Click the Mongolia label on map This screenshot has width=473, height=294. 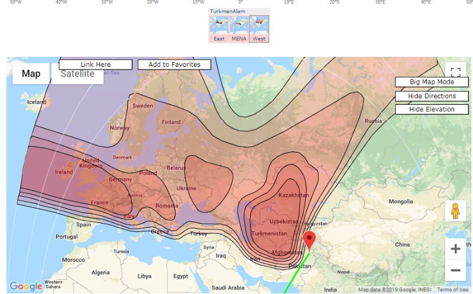[401, 201]
